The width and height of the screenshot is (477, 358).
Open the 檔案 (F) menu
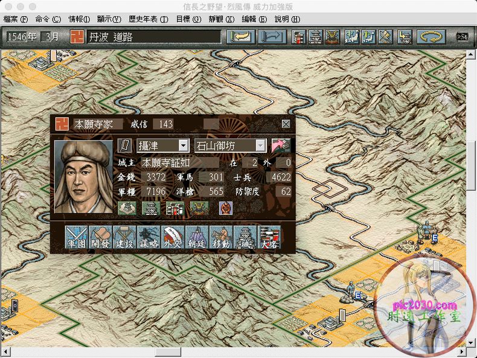(x=16, y=19)
